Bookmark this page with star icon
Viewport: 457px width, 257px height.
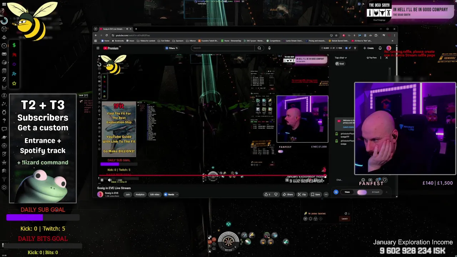336,35
